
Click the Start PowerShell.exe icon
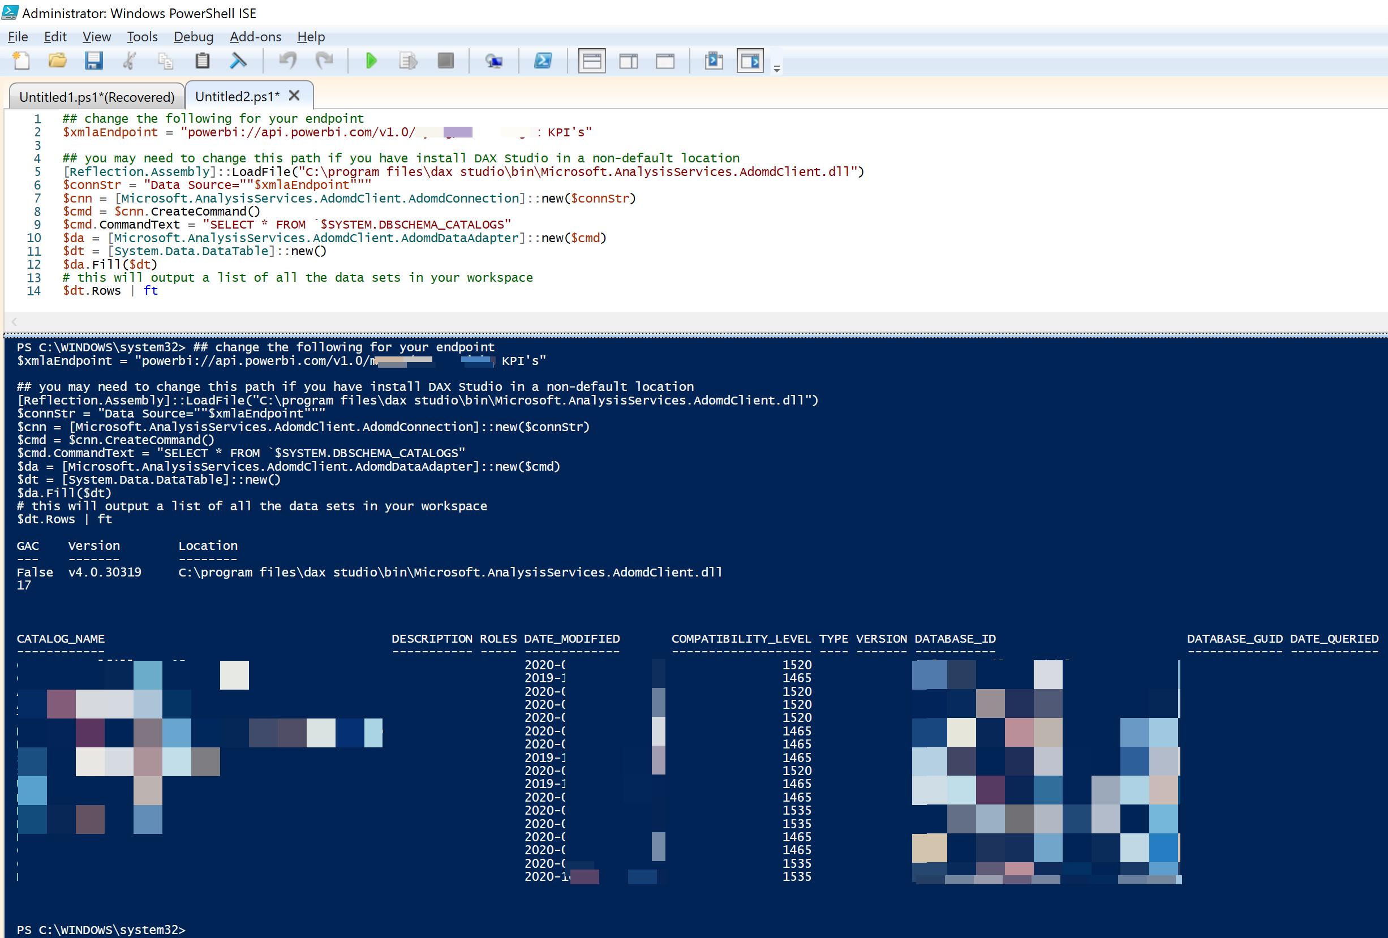tap(543, 61)
